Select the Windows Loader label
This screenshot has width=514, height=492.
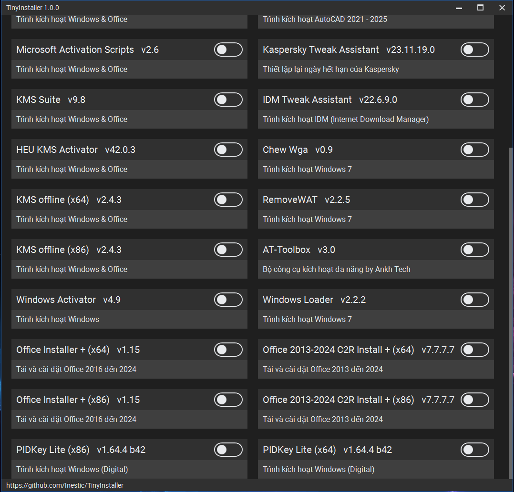pos(298,300)
